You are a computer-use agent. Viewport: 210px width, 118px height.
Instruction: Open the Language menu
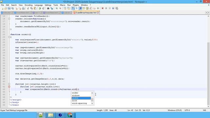click(x=39, y=5)
